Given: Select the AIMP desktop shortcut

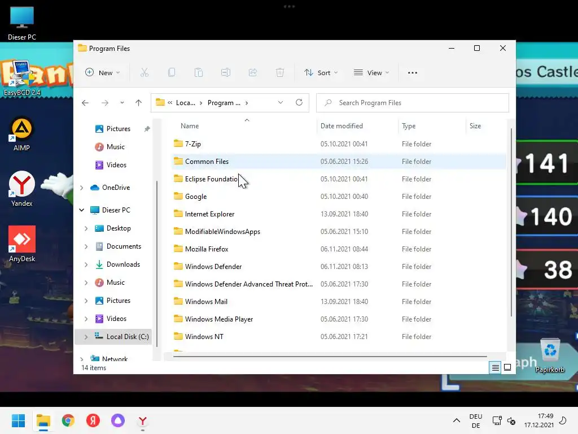Looking at the screenshot, I should [x=22, y=134].
